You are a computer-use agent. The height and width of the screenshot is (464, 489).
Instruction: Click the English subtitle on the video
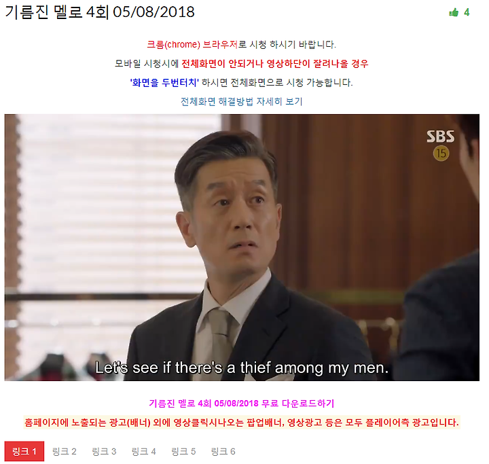(x=242, y=368)
